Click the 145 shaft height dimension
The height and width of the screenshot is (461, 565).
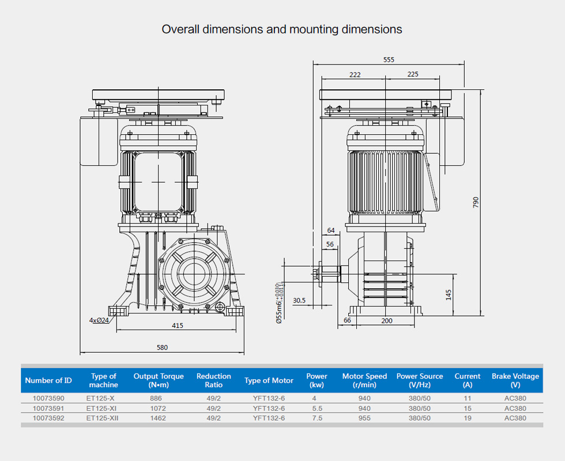(449, 294)
